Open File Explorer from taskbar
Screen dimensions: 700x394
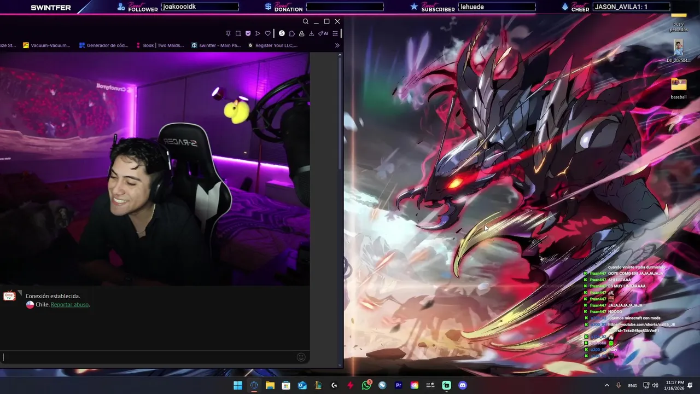pyautogui.click(x=270, y=385)
